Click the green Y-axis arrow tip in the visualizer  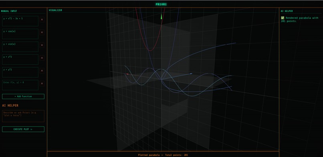coord(161,16)
